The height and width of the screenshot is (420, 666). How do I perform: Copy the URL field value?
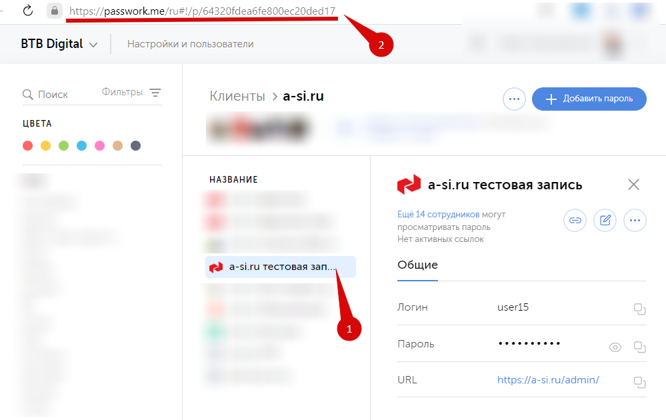pos(639,382)
